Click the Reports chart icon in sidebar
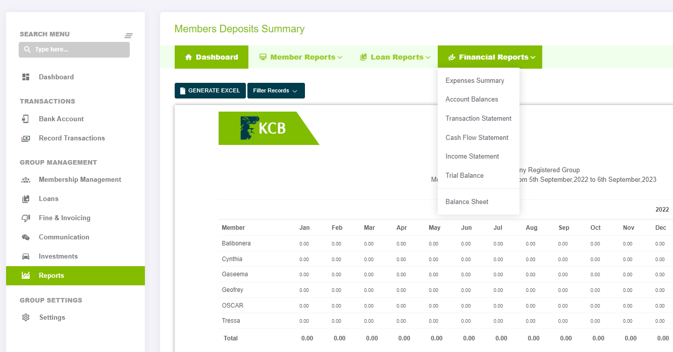 (26, 276)
